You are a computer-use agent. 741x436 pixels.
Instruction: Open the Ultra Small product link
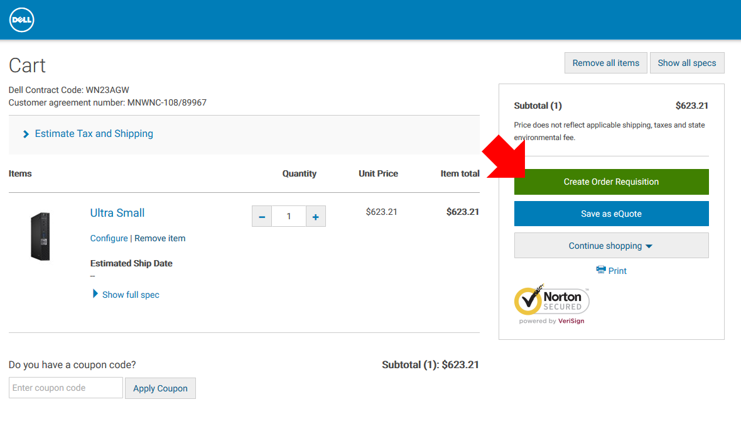(x=117, y=213)
